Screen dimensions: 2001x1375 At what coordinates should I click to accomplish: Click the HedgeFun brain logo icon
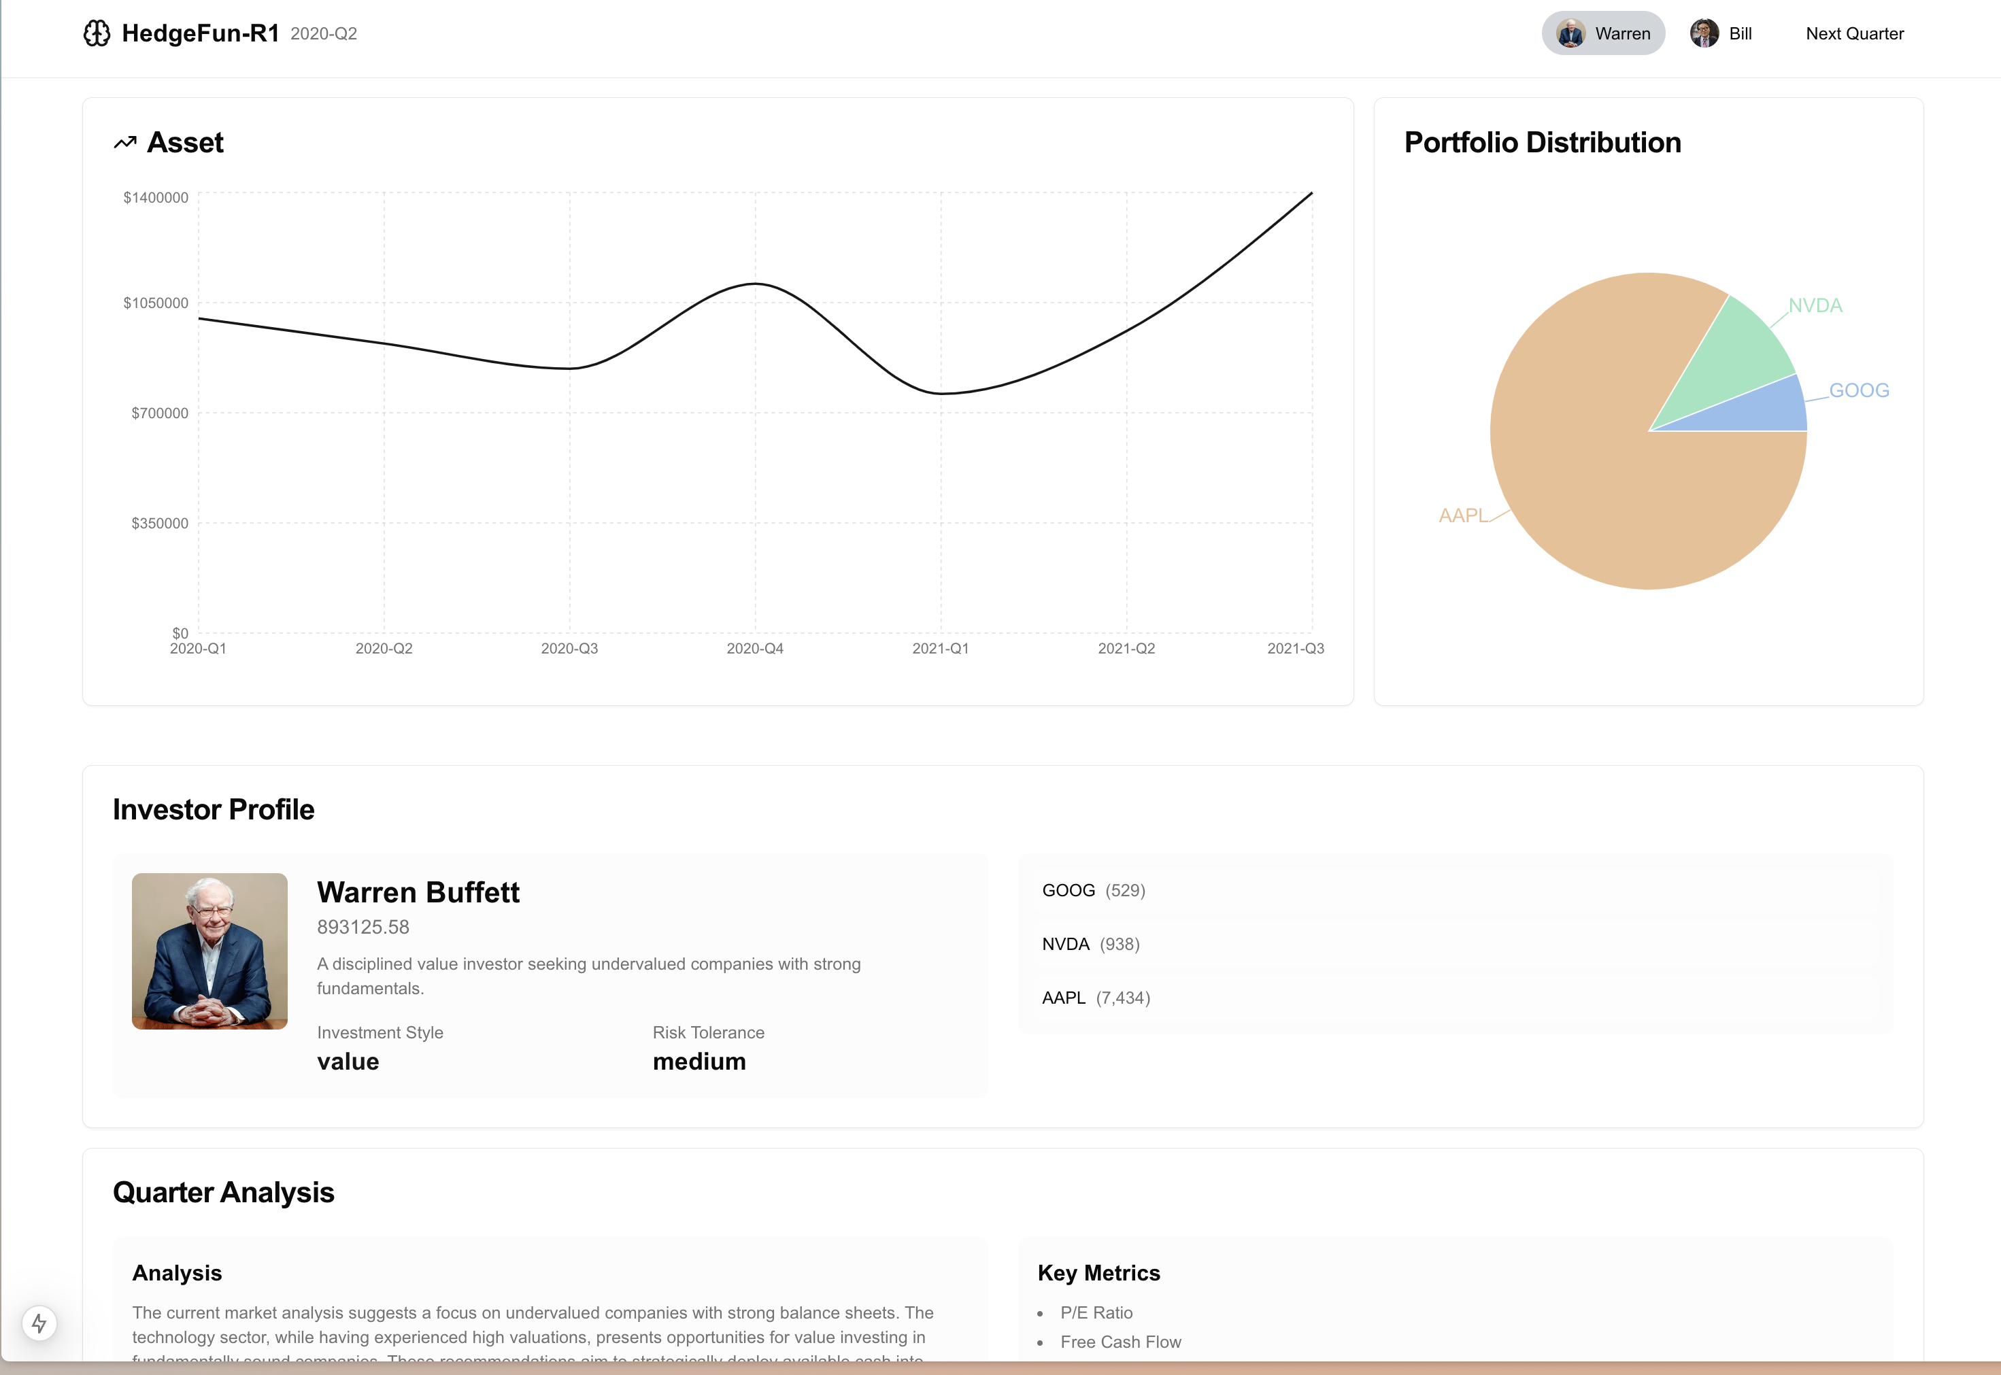click(97, 33)
